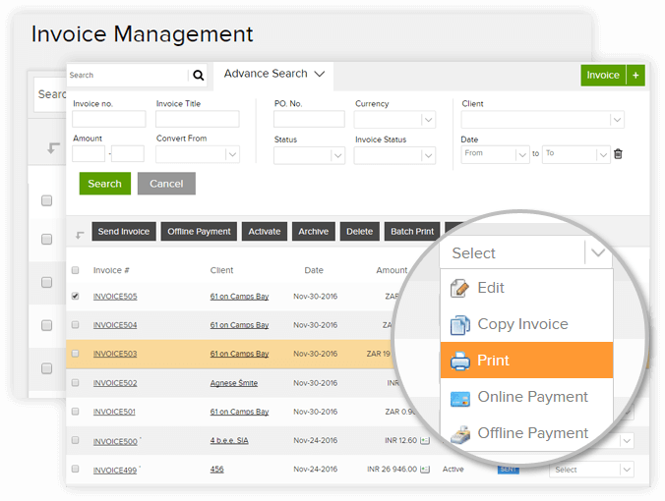Click the green Invoice button

[603, 76]
